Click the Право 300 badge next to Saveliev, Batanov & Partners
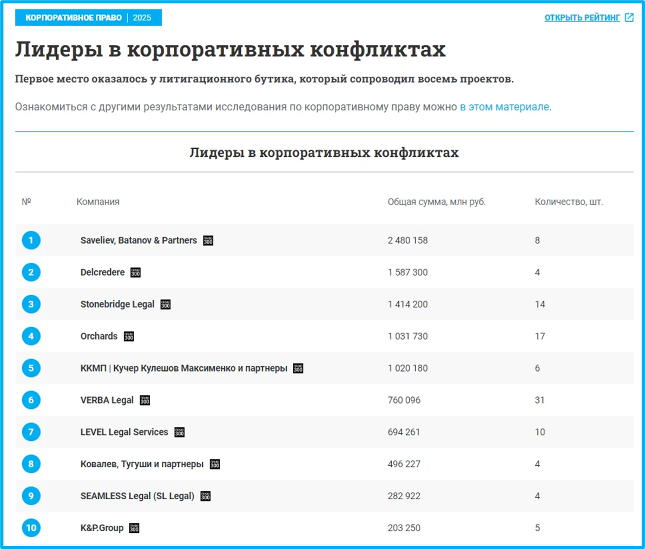Screen dimensions: 645x549 point(208,240)
